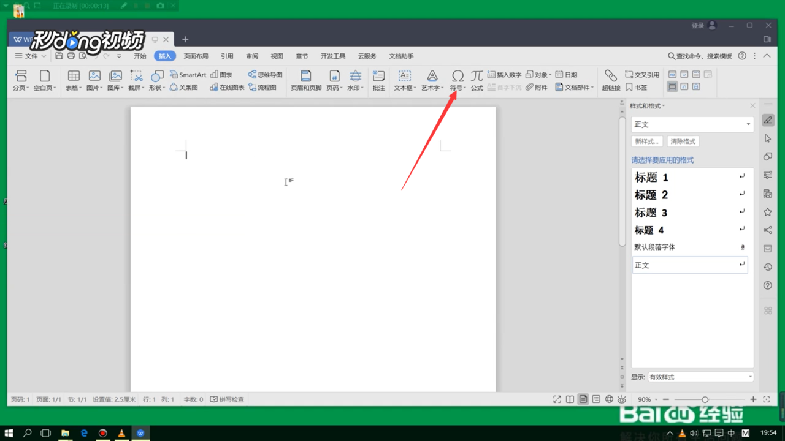The image size is (785, 441).
Task: Insert a 思维导图 mind map
Action: point(265,75)
